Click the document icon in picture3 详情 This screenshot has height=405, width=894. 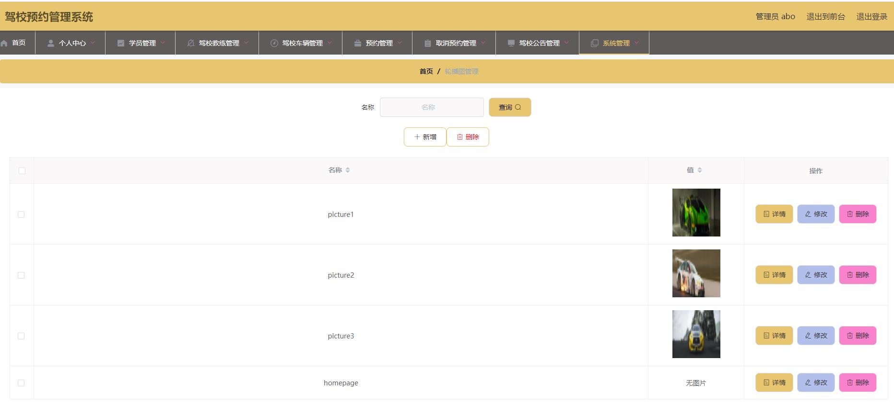click(x=766, y=336)
